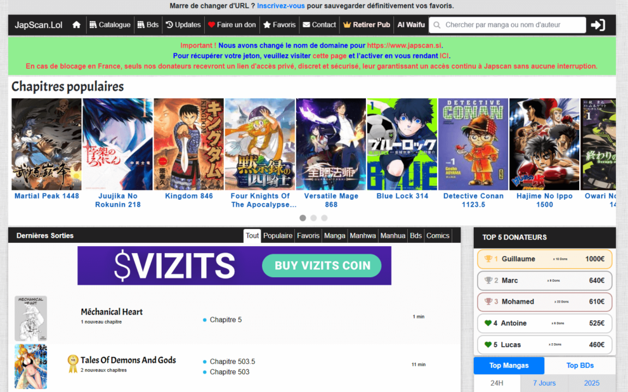This screenshot has height=392, width=628.
Task: Select second carousel pagination dot
Action: (x=313, y=218)
